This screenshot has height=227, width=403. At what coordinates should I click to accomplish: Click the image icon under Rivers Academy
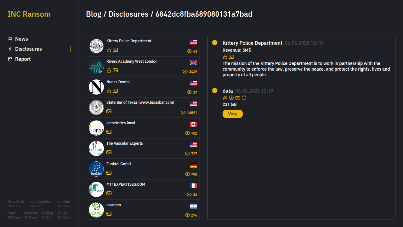point(115,70)
